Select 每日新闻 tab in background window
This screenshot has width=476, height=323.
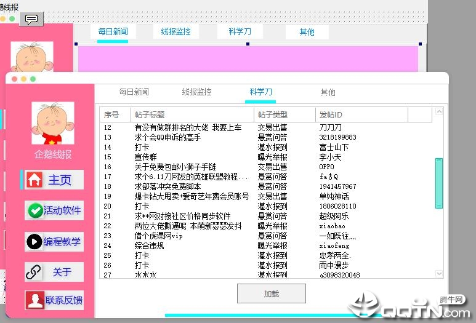coord(113,31)
